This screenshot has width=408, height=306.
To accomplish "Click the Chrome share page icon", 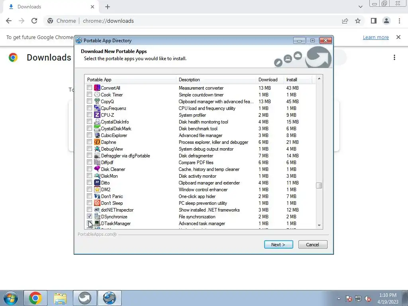I will pos(345,21).
